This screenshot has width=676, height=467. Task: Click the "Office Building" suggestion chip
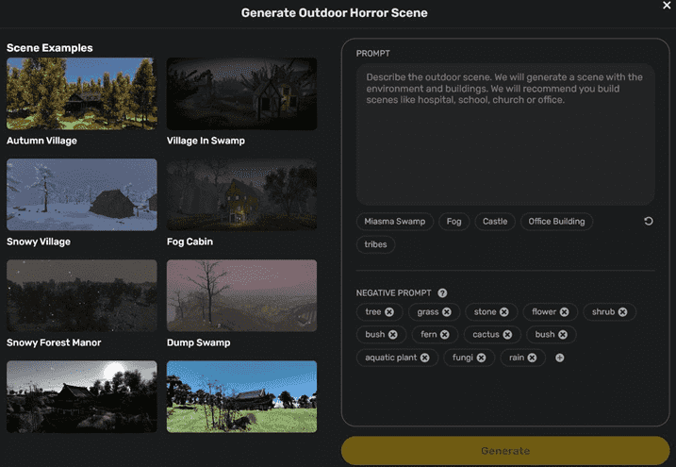pyautogui.click(x=556, y=222)
